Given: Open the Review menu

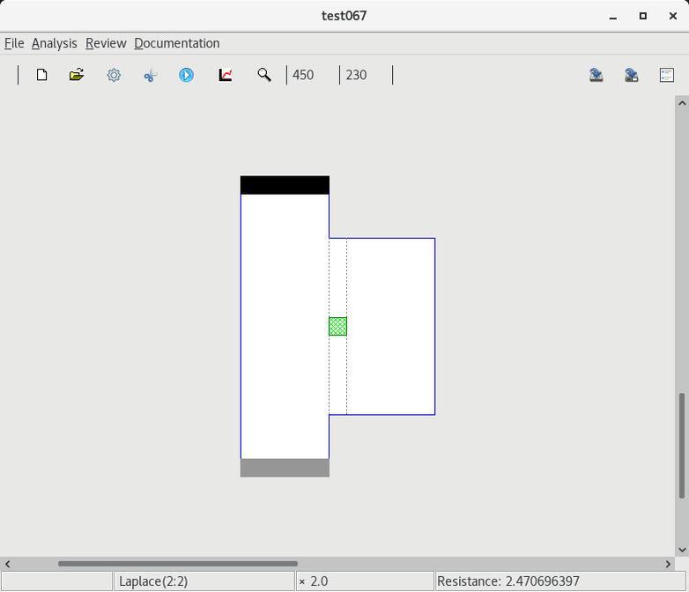Looking at the screenshot, I should point(106,43).
